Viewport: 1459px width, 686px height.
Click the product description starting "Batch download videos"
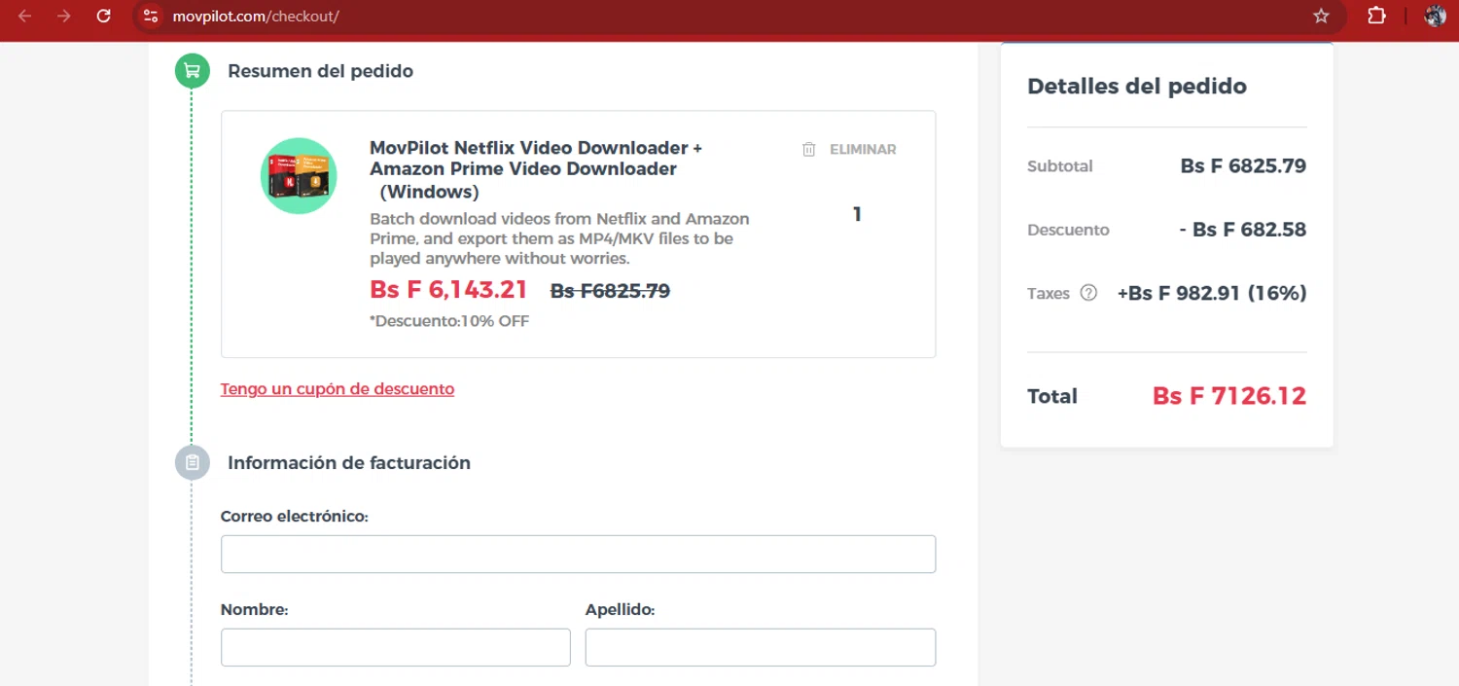point(559,238)
